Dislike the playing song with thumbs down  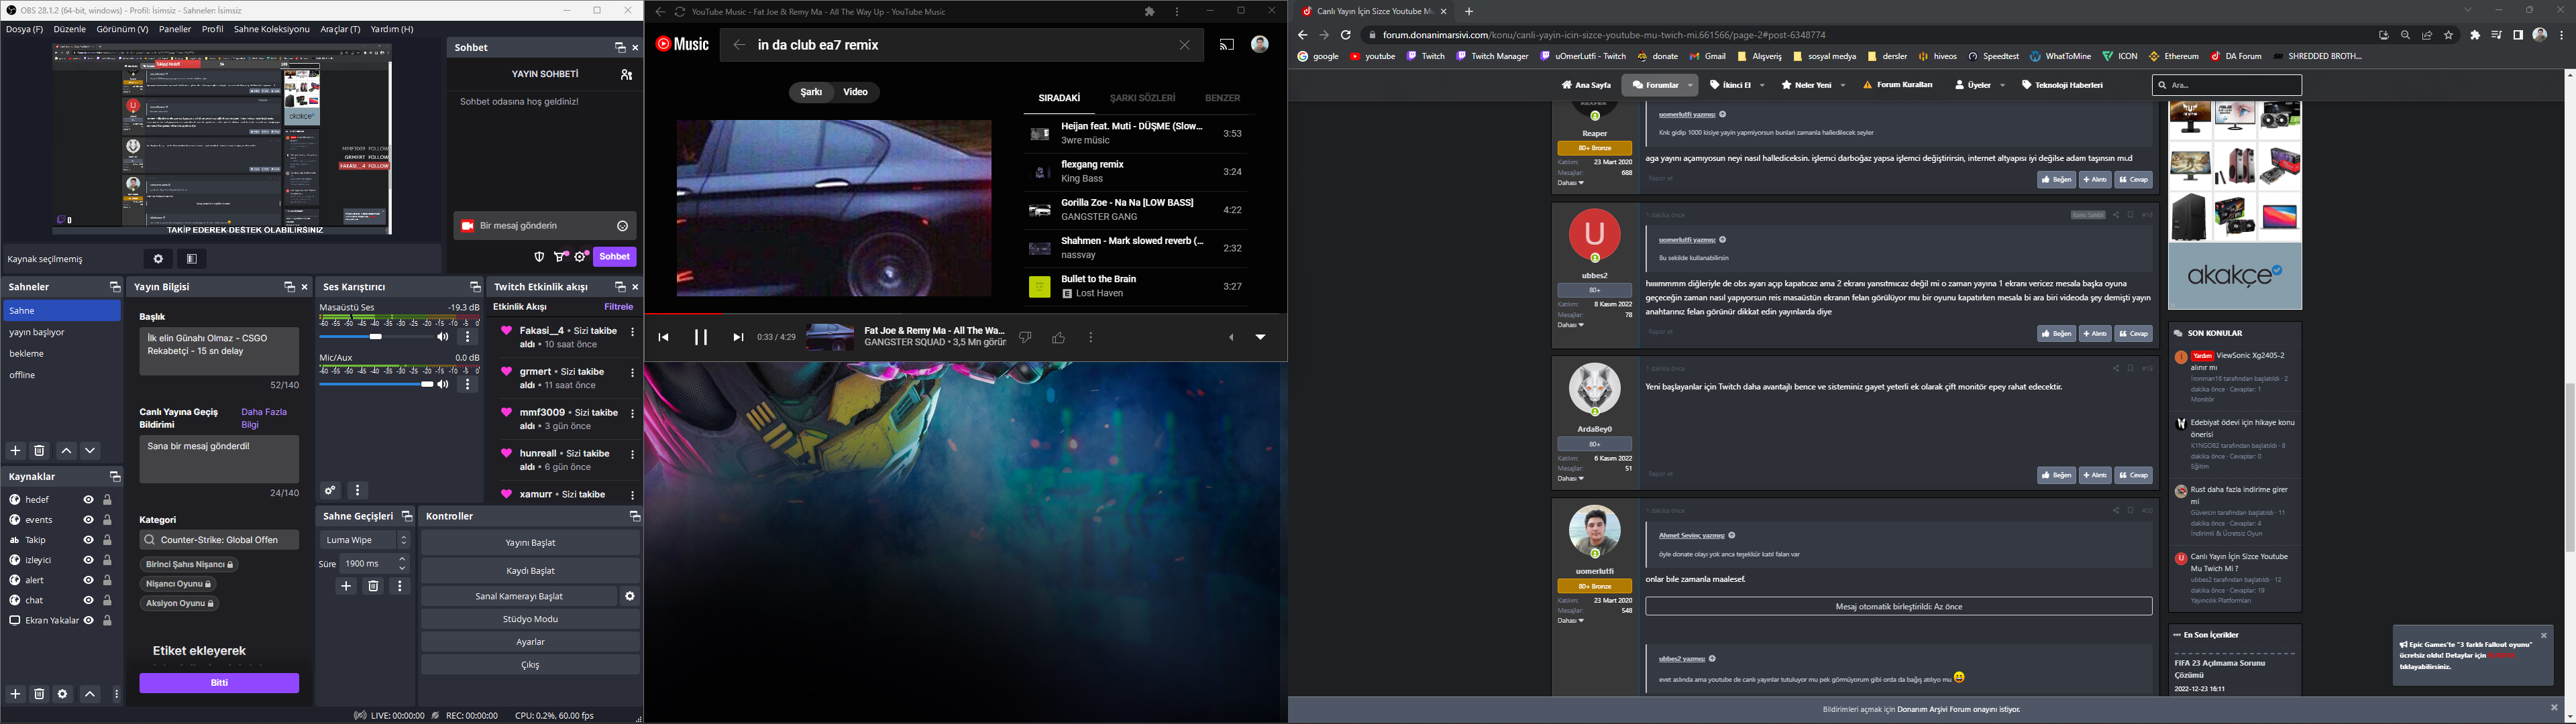tap(1025, 338)
